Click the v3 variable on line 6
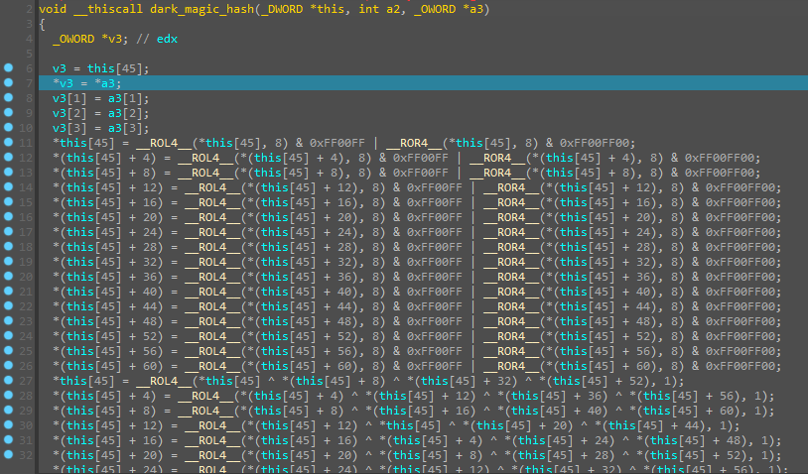Viewport: 808px width, 474px height. [x=60, y=68]
